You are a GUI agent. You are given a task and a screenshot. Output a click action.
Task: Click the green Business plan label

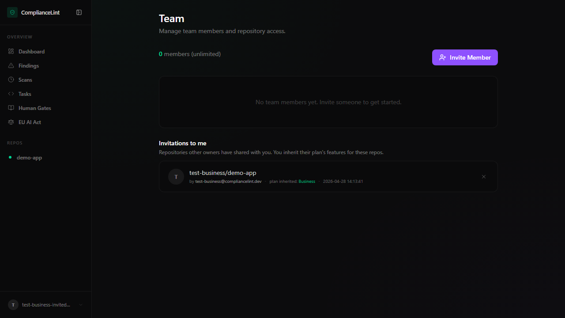point(307,182)
